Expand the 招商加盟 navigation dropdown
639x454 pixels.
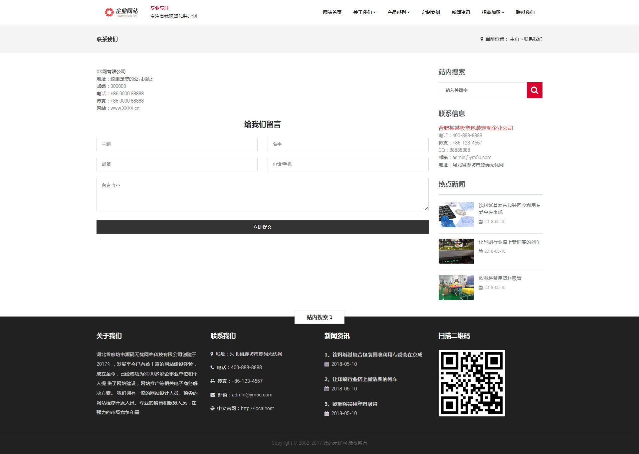493,12
